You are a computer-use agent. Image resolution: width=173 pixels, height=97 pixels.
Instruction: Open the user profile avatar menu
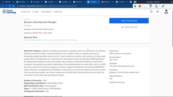pyautogui.click(x=166, y=12)
